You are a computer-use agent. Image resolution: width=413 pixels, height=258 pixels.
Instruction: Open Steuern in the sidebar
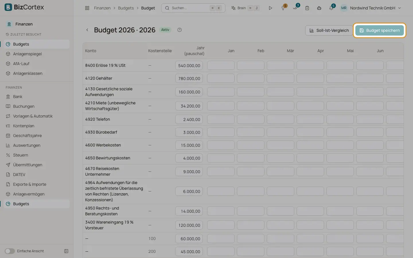pyautogui.click(x=37, y=155)
